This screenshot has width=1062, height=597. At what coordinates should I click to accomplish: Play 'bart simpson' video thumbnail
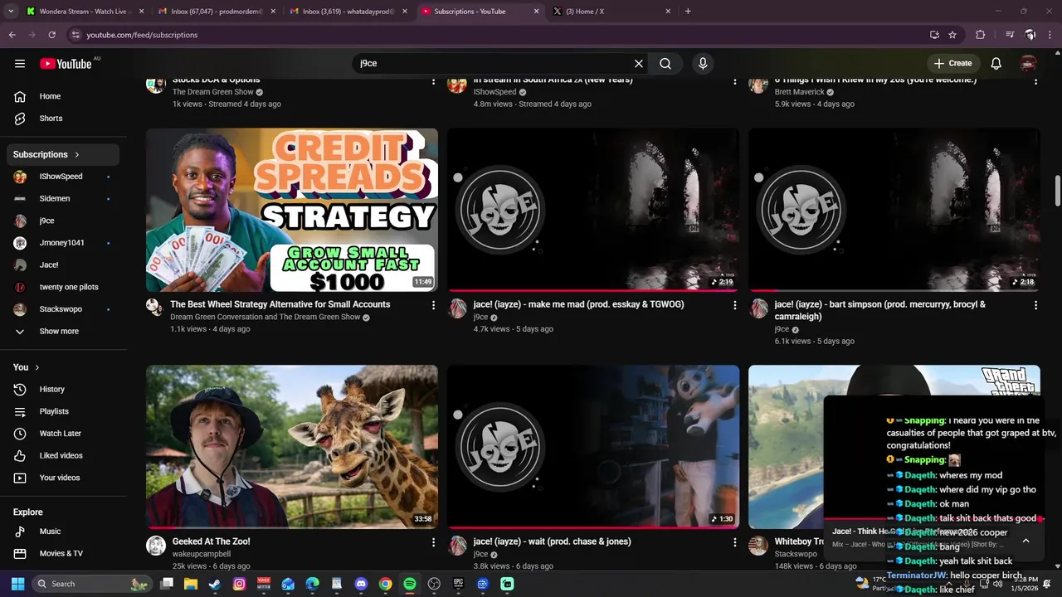click(x=894, y=210)
